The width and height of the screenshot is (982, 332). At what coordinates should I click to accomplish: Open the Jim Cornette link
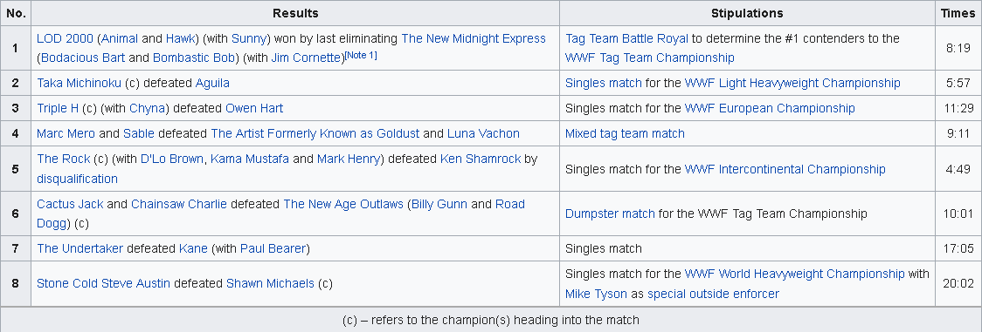tap(308, 58)
